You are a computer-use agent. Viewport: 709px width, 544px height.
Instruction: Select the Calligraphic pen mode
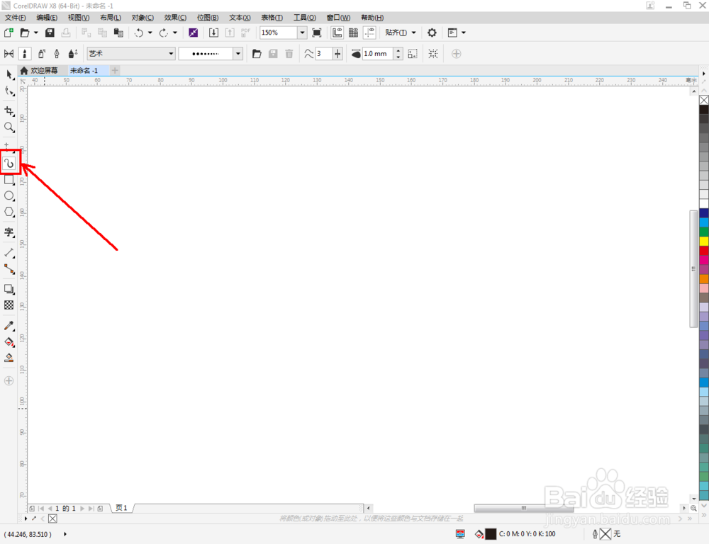57,54
